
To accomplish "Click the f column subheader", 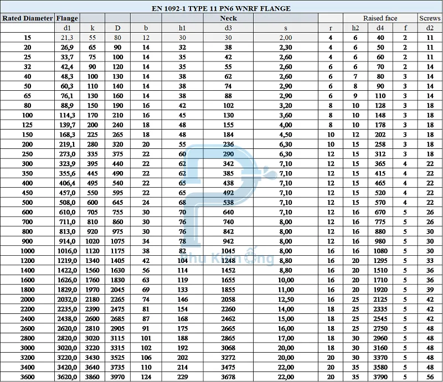I will coord(405,28).
